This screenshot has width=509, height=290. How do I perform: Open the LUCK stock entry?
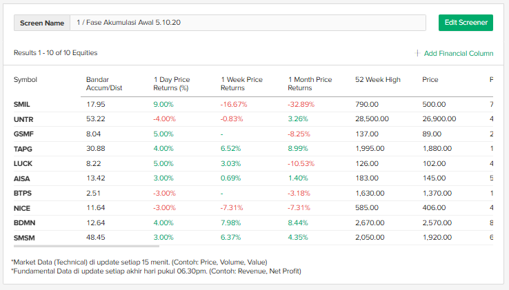point(23,164)
